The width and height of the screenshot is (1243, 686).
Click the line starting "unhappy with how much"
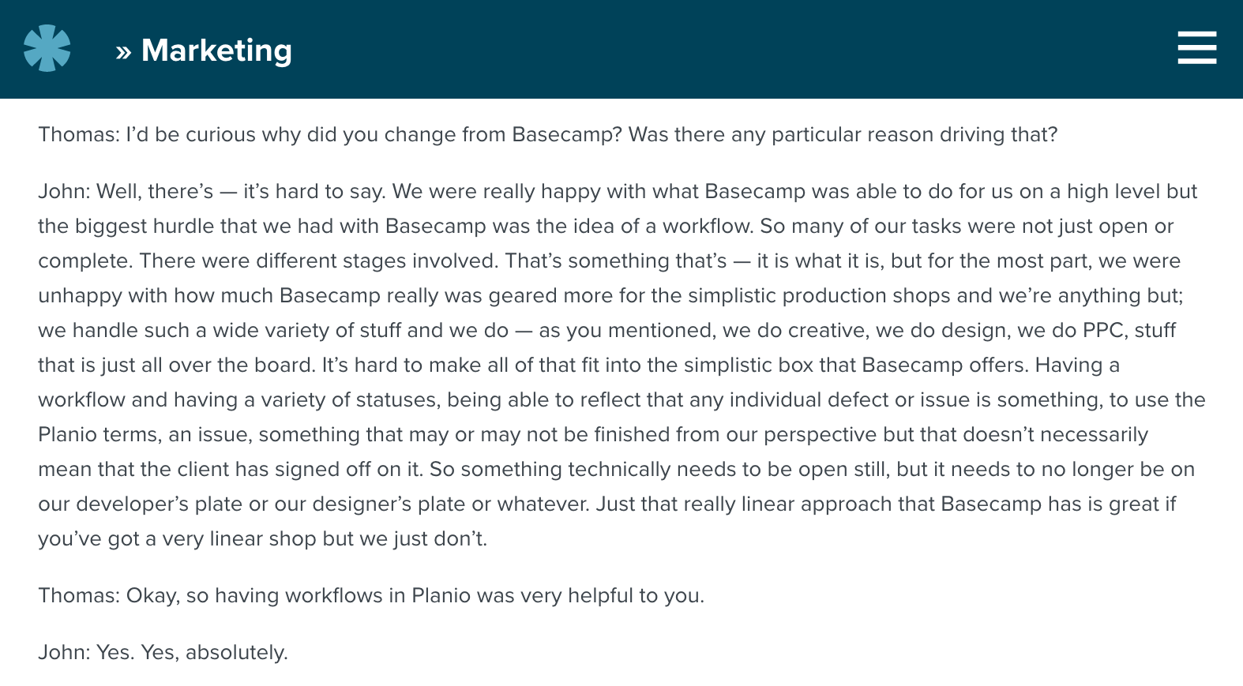click(610, 295)
